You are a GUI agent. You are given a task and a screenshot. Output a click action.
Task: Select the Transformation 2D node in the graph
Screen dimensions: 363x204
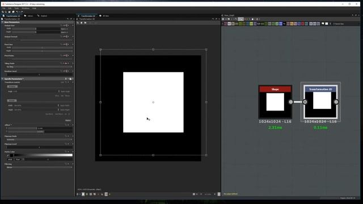click(320, 102)
